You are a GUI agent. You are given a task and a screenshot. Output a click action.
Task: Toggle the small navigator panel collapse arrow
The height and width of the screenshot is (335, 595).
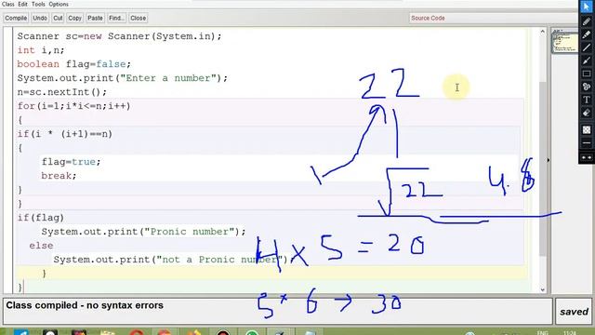pyautogui.click(x=549, y=160)
